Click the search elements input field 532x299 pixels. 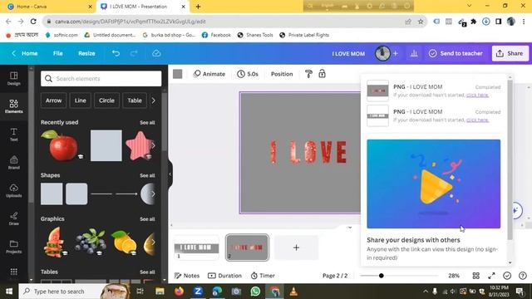coord(101,79)
